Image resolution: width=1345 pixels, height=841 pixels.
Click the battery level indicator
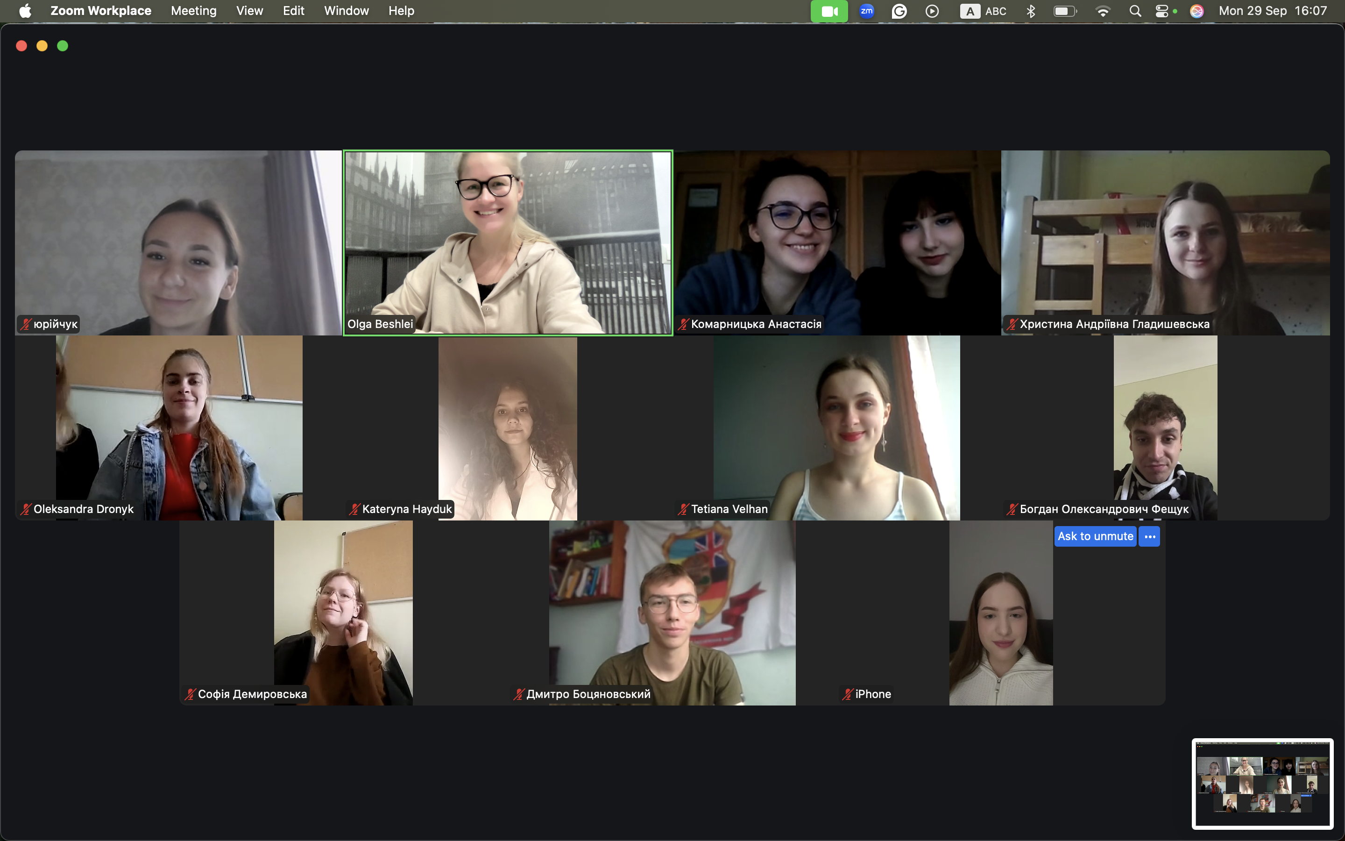point(1065,11)
